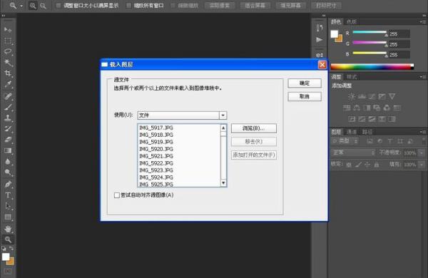Select the Dodge tool
This screenshot has width=428, height=278.
(x=8, y=173)
